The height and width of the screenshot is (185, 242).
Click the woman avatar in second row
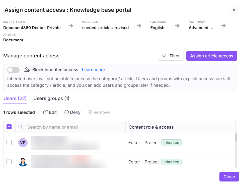[23, 162]
